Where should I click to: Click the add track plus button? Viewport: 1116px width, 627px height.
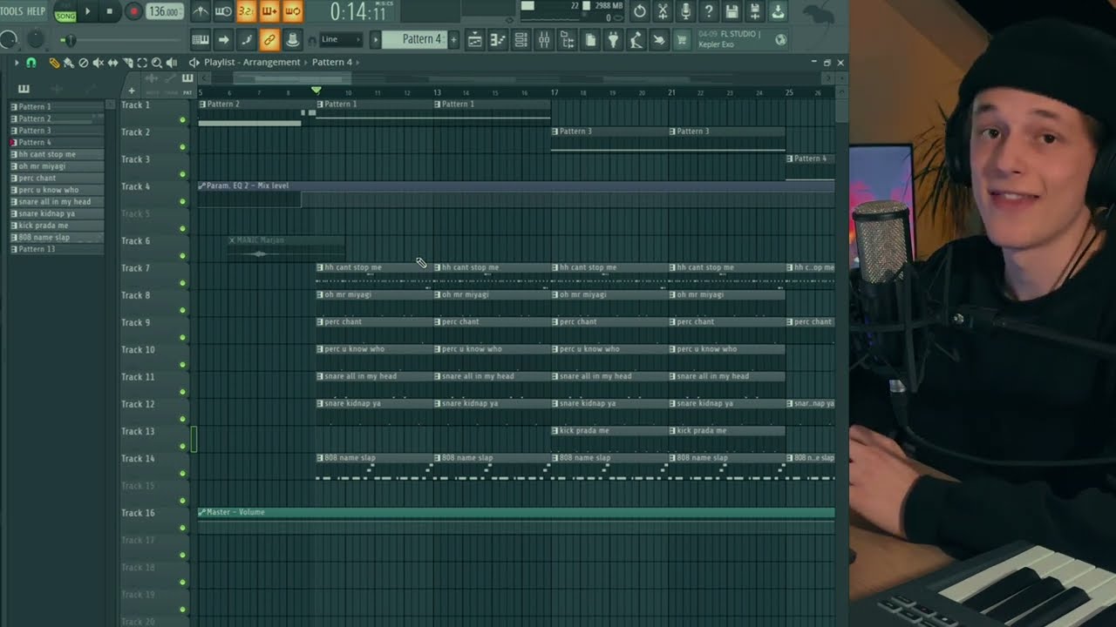(x=131, y=91)
